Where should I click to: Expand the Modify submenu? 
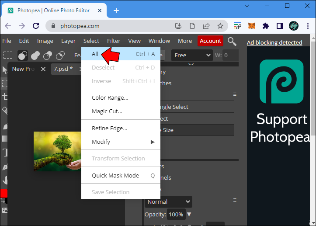pyautogui.click(x=121, y=142)
